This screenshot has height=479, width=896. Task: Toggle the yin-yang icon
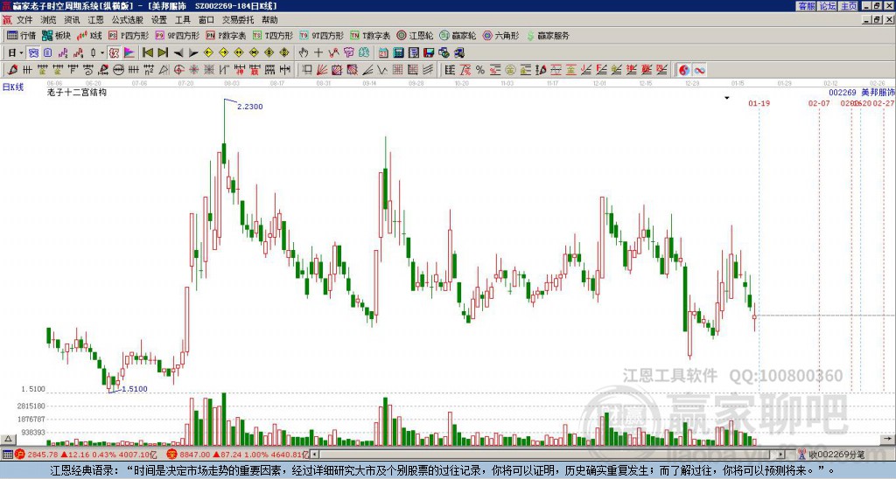(x=683, y=70)
